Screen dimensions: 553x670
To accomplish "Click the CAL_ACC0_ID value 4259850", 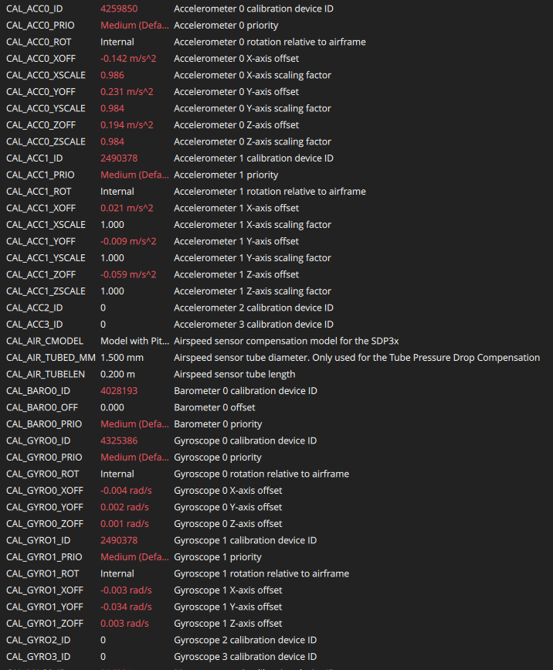I will pyautogui.click(x=119, y=9).
